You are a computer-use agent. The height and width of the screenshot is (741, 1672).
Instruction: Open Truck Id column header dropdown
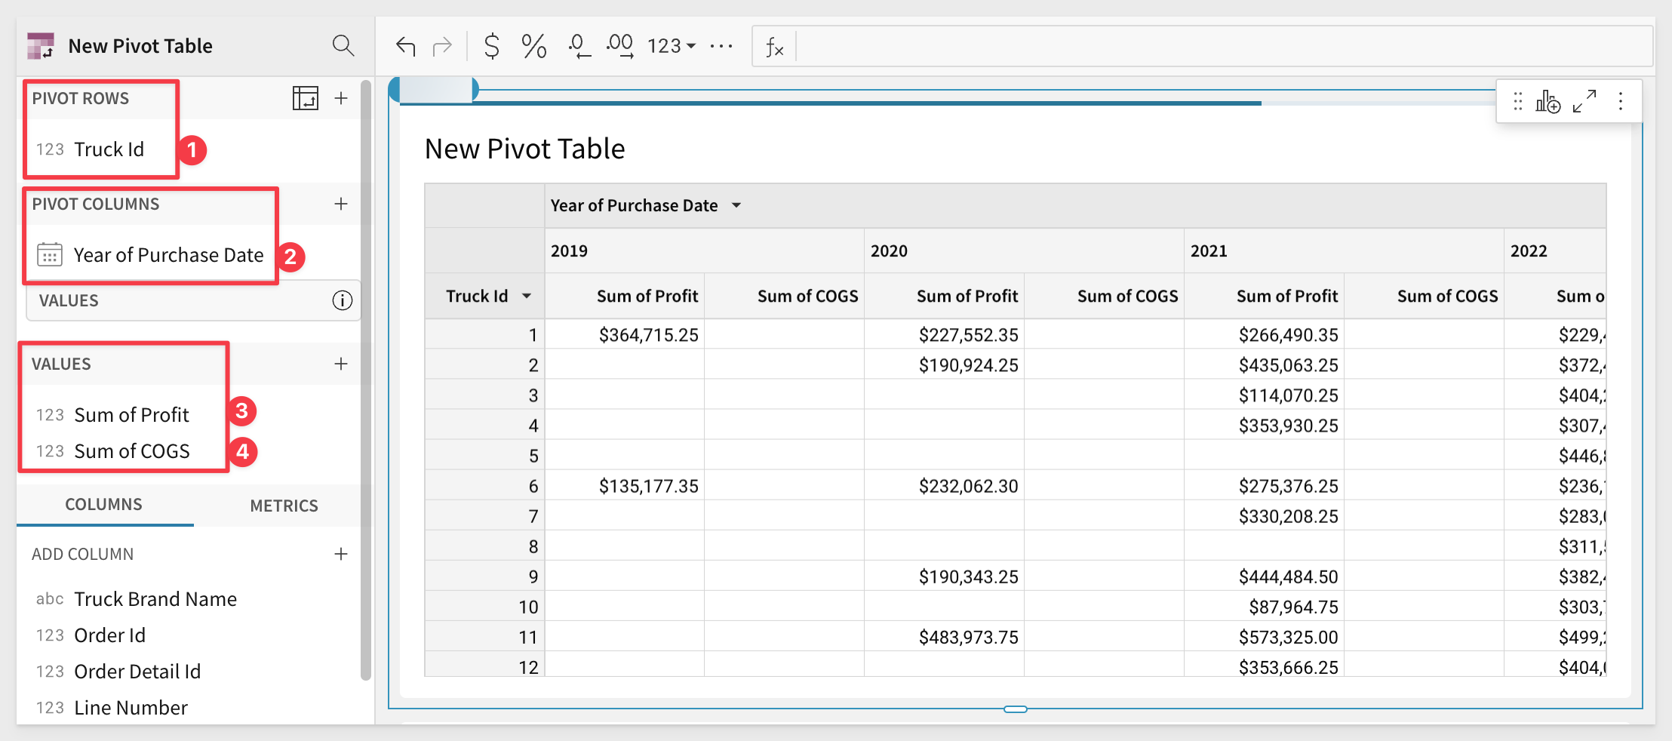(527, 296)
